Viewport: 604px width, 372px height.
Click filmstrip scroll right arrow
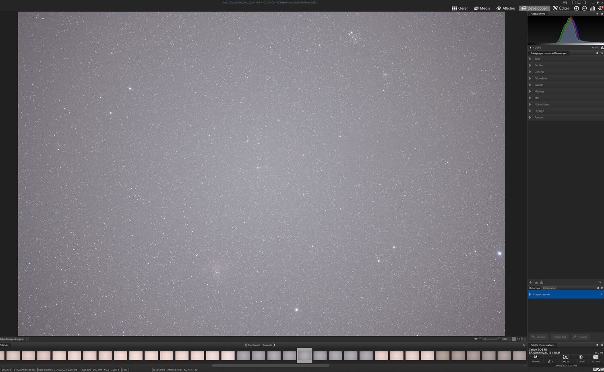coord(525,366)
